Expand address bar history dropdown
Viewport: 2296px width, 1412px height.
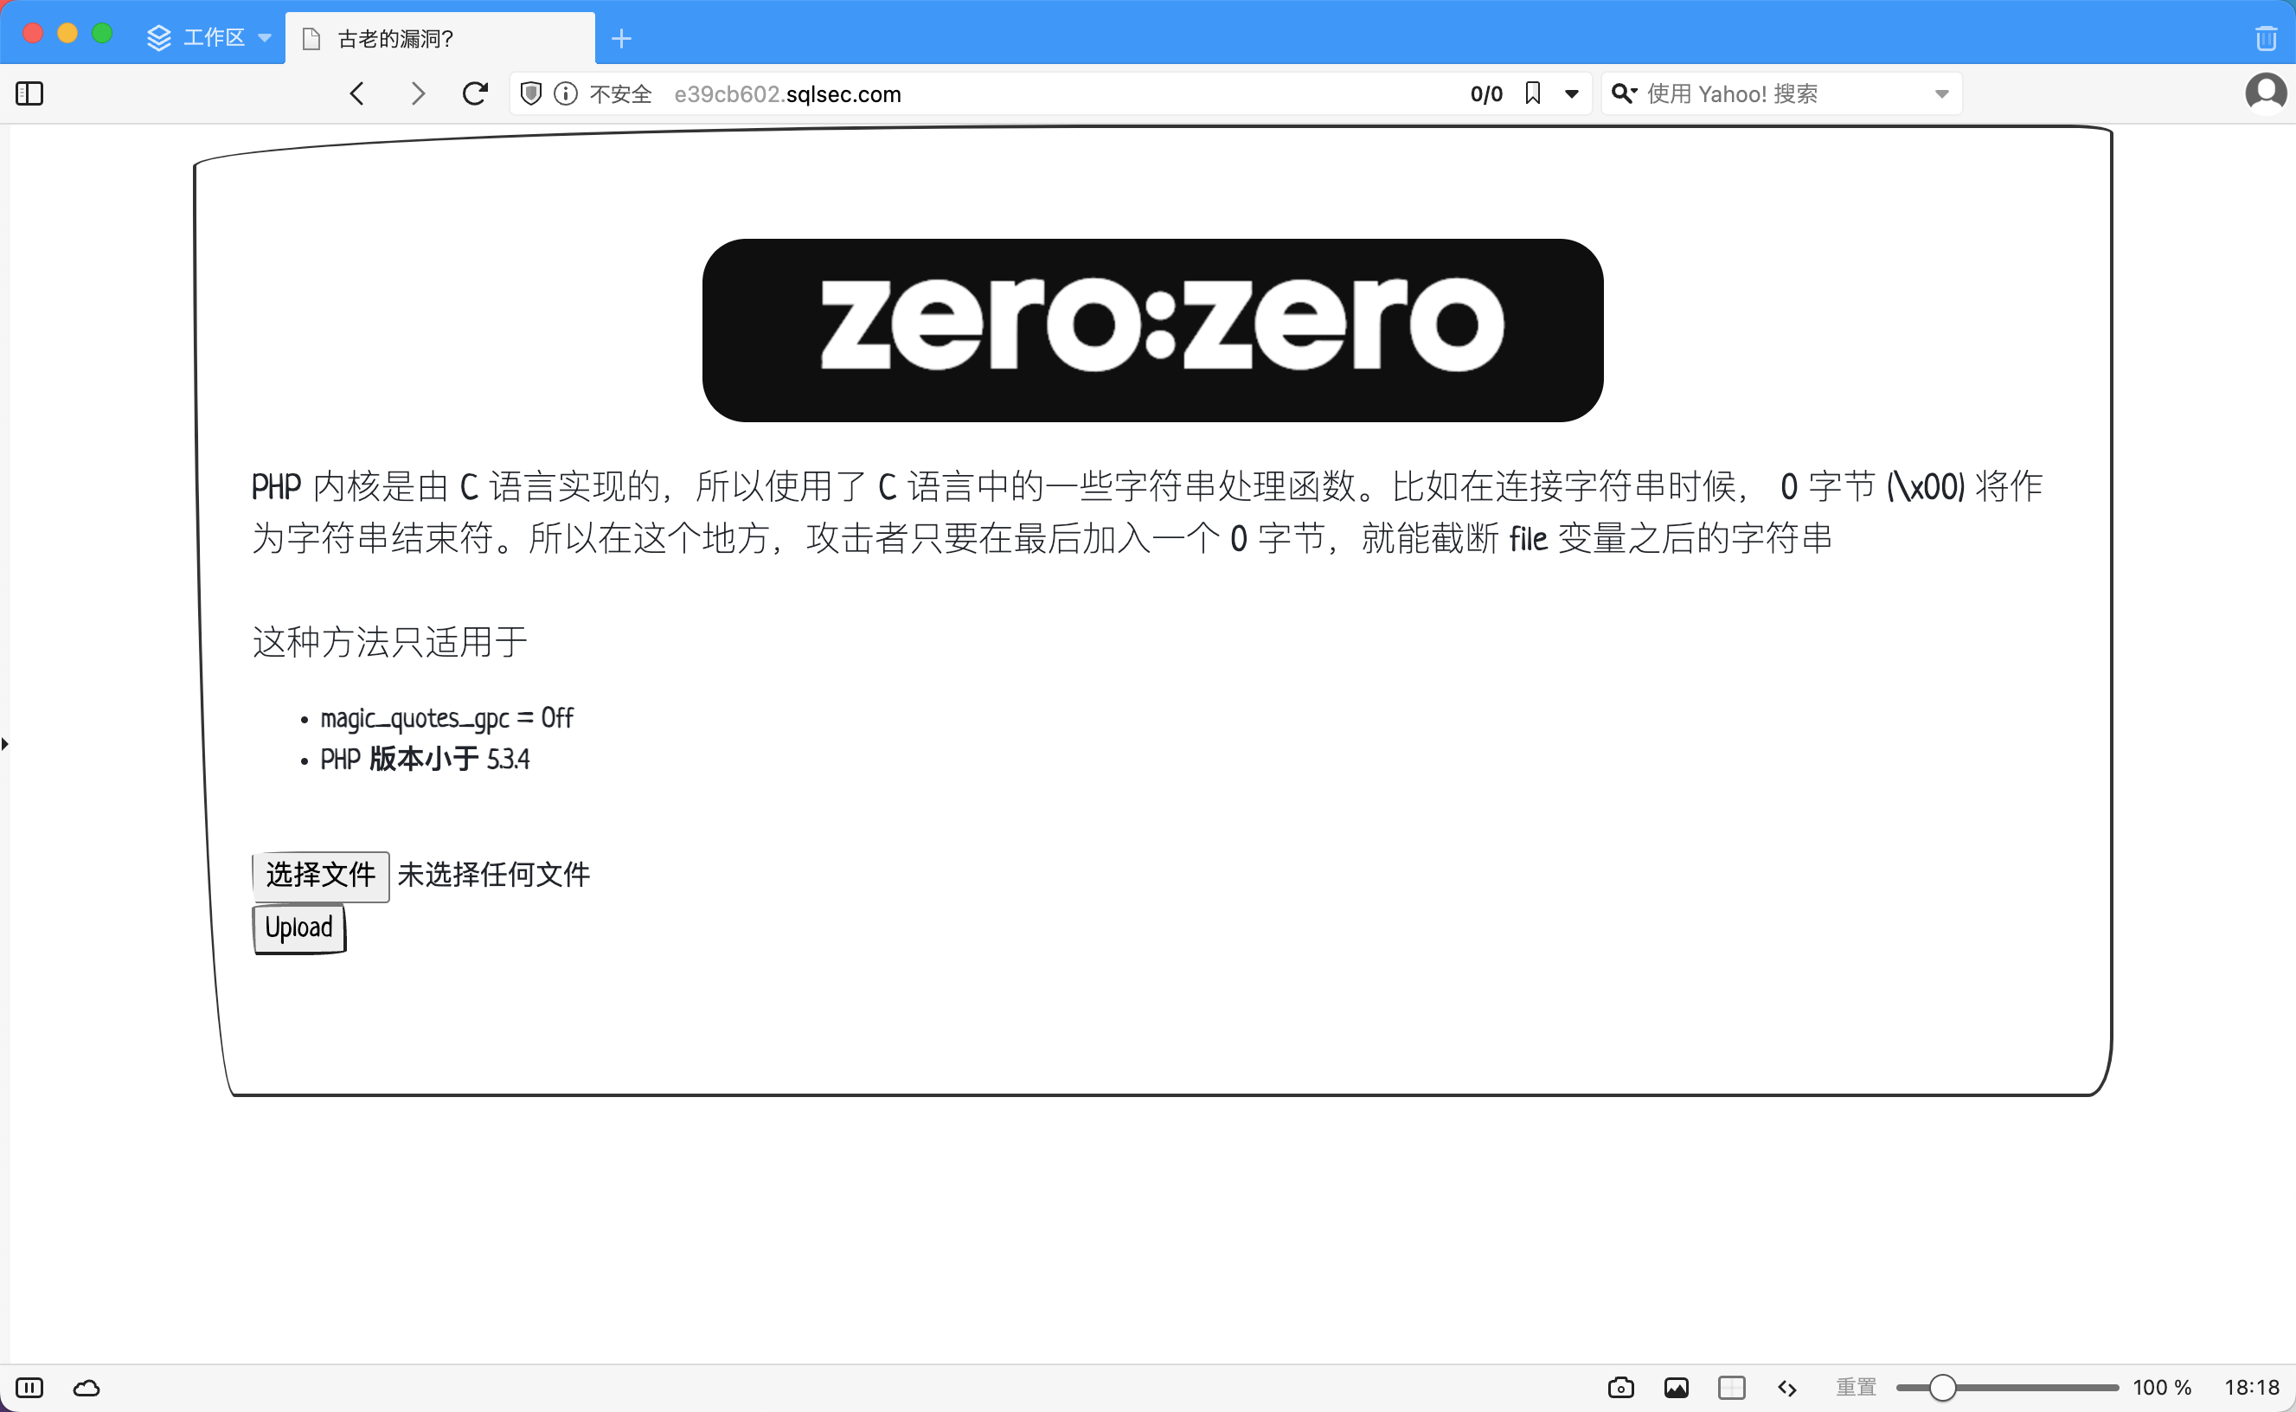coord(1571,93)
